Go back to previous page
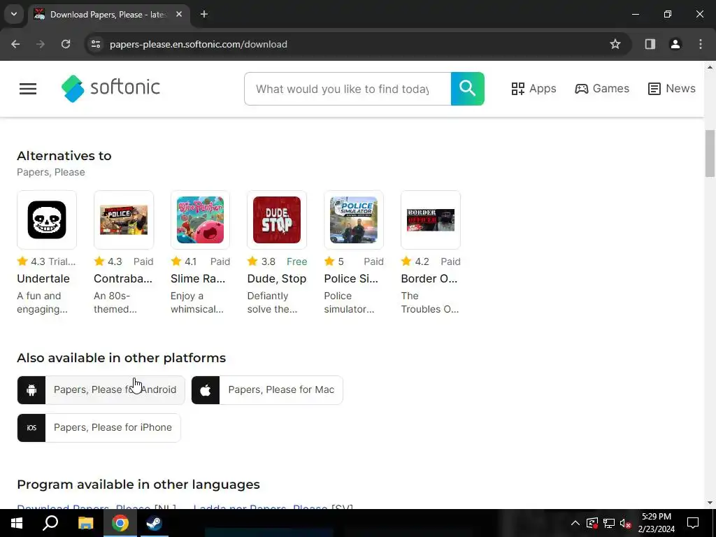Viewport: 716px width, 537px height. point(15,44)
